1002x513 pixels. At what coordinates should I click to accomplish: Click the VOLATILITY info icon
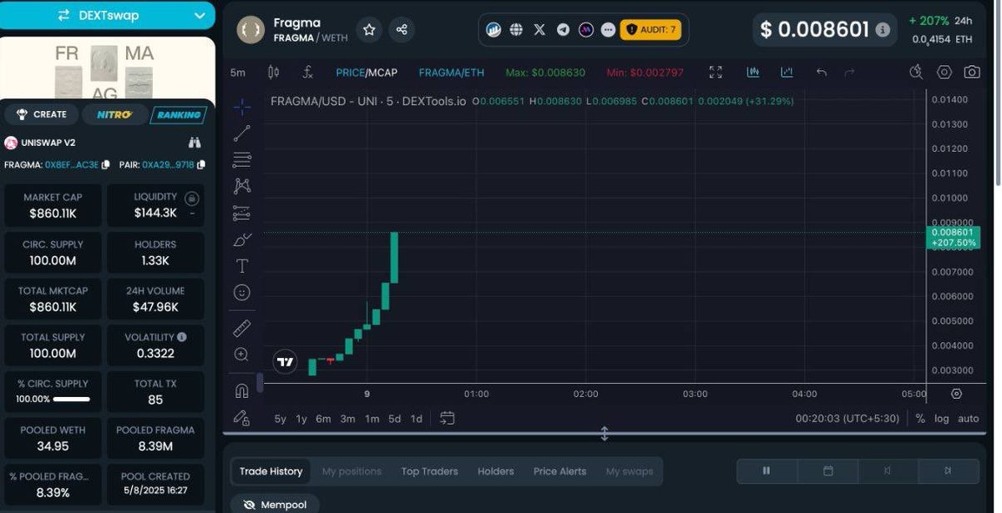point(182,337)
